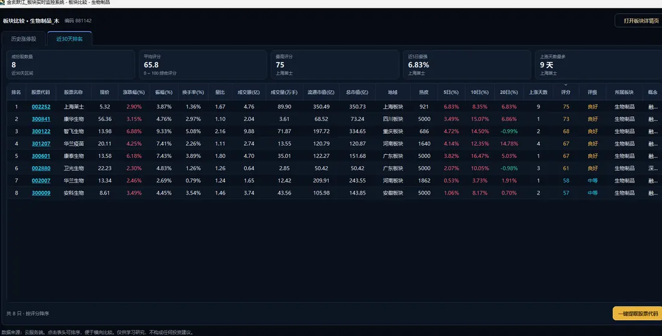
Task: Click the app icon in title bar
Action: click(x=2, y=2)
